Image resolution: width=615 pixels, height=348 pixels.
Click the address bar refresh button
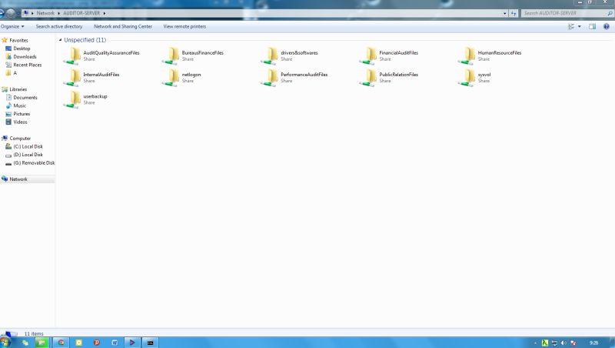(x=514, y=13)
